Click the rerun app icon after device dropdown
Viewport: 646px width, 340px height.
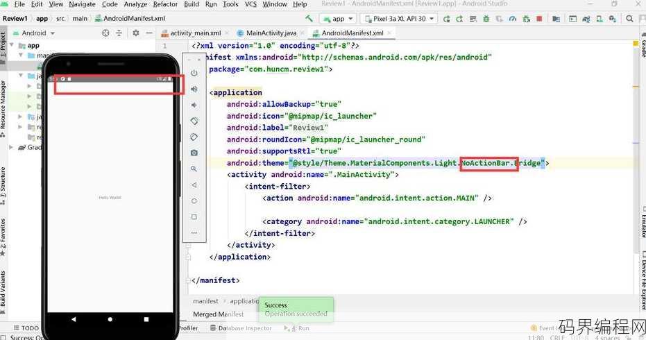447,19
